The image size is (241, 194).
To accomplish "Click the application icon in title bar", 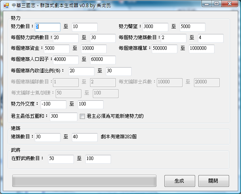I will (x=6, y=6).
